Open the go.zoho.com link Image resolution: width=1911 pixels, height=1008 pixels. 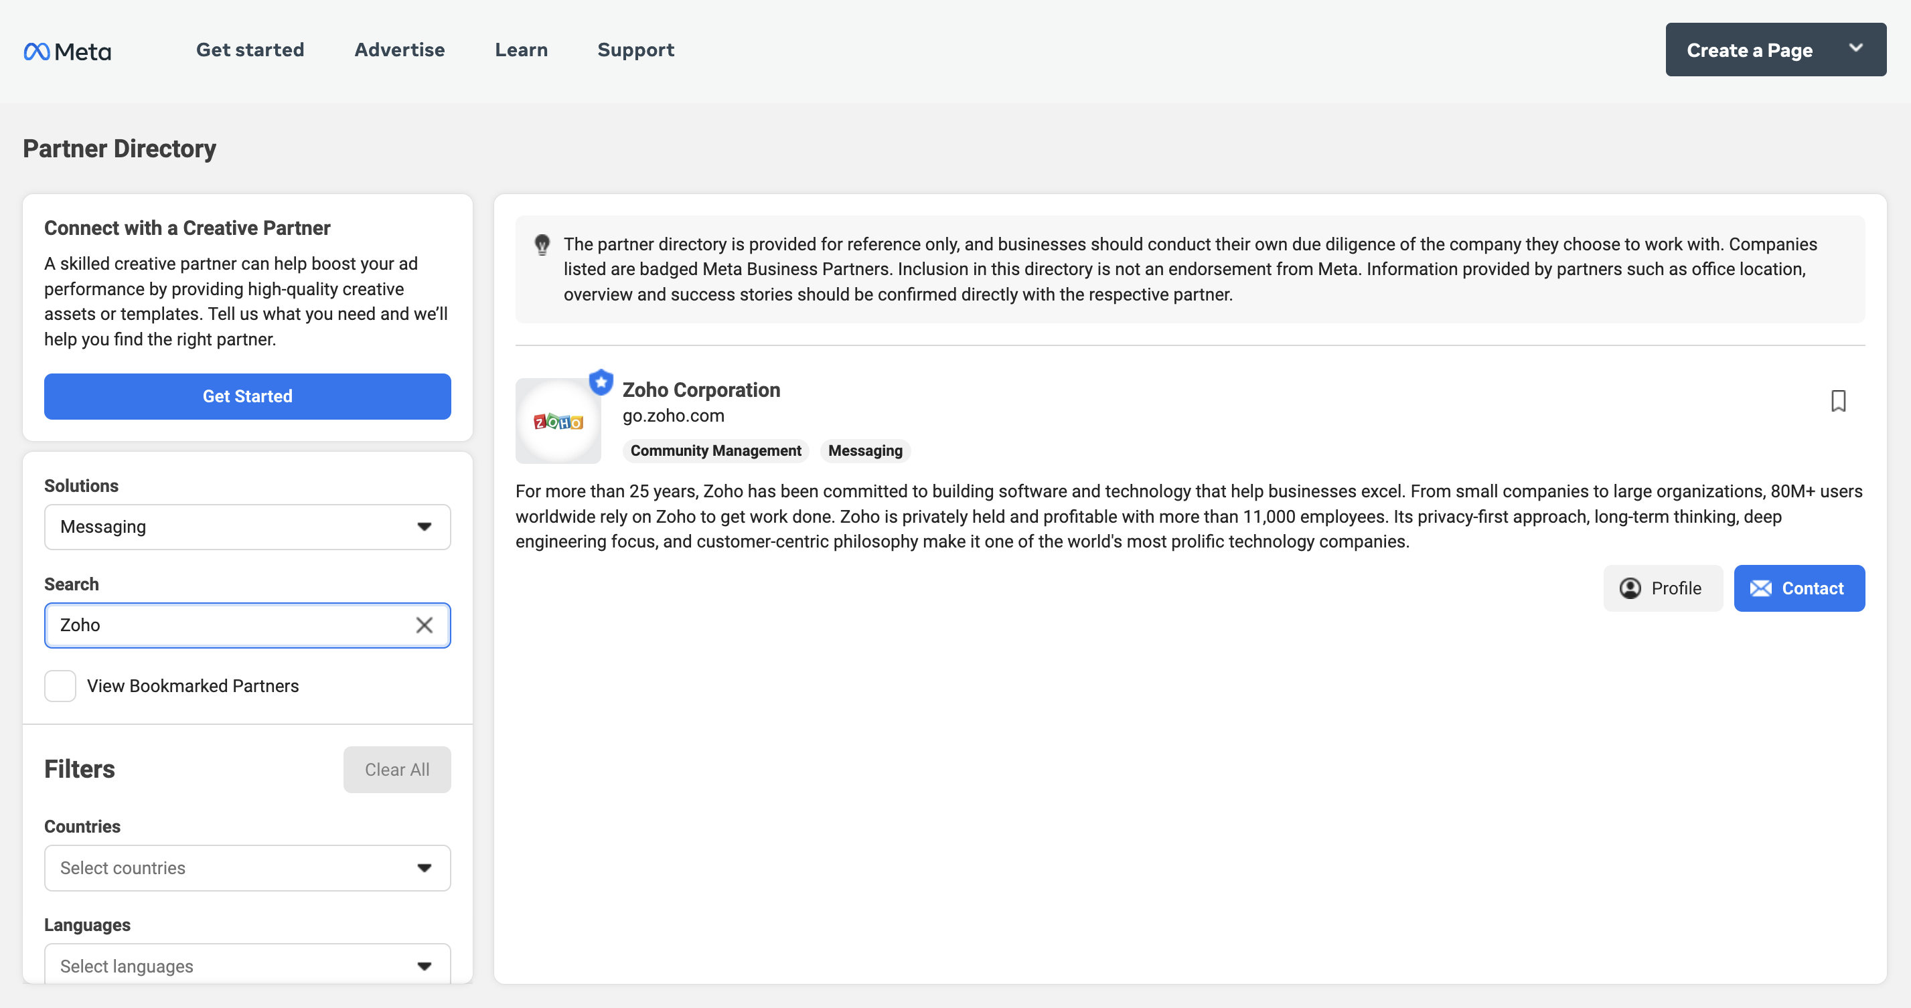(673, 416)
